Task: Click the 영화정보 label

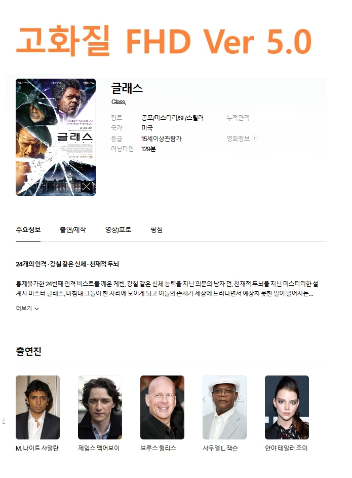Action: (238, 139)
